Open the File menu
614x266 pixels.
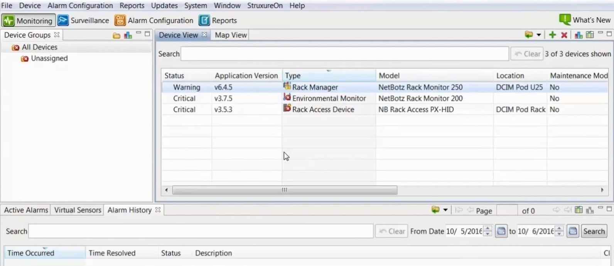[x=7, y=5]
